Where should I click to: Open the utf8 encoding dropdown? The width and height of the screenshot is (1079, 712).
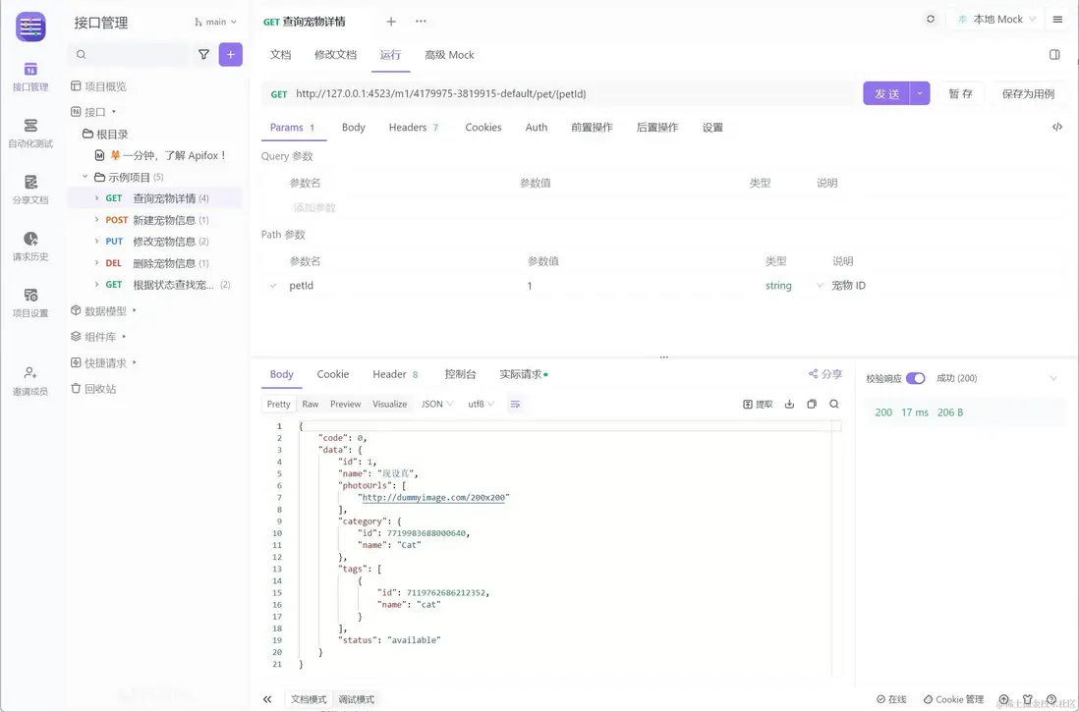click(x=481, y=404)
